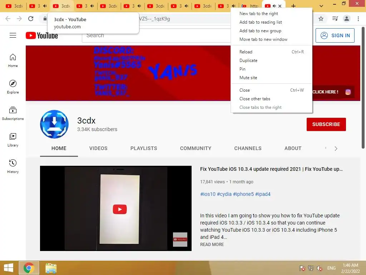The image size is (366, 275).
Task: Show more channel tabs with the right chevron
Action: click(336, 149)
